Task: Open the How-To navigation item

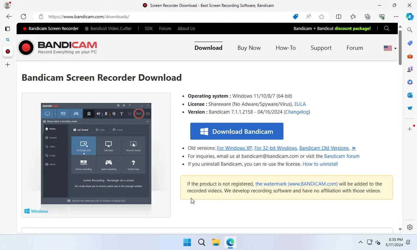Action: pyautogui.click(x=286, y=48)
